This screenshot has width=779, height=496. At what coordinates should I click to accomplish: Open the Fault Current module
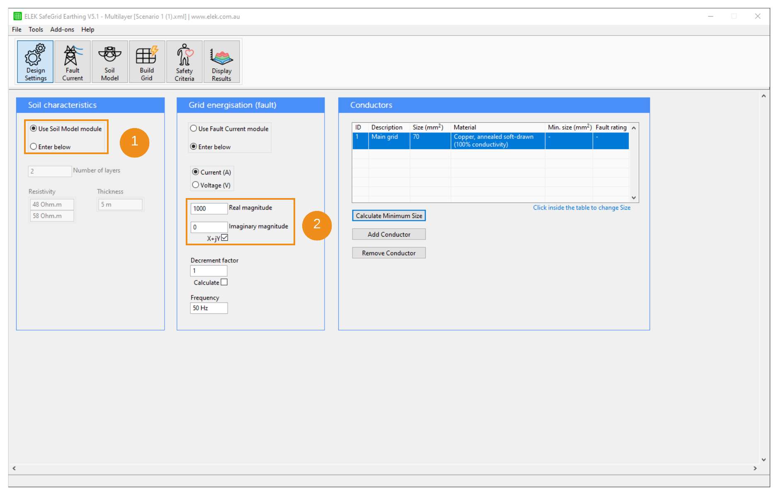(73, 62)
